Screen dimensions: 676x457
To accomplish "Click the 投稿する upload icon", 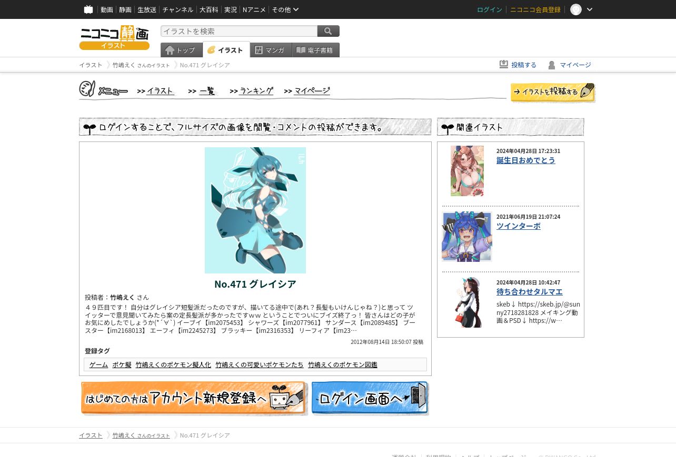I will pos(504,64).
